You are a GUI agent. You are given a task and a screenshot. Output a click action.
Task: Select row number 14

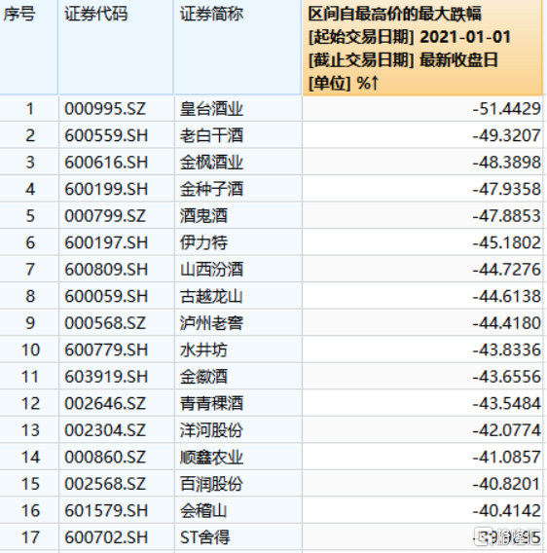[30, 457]
